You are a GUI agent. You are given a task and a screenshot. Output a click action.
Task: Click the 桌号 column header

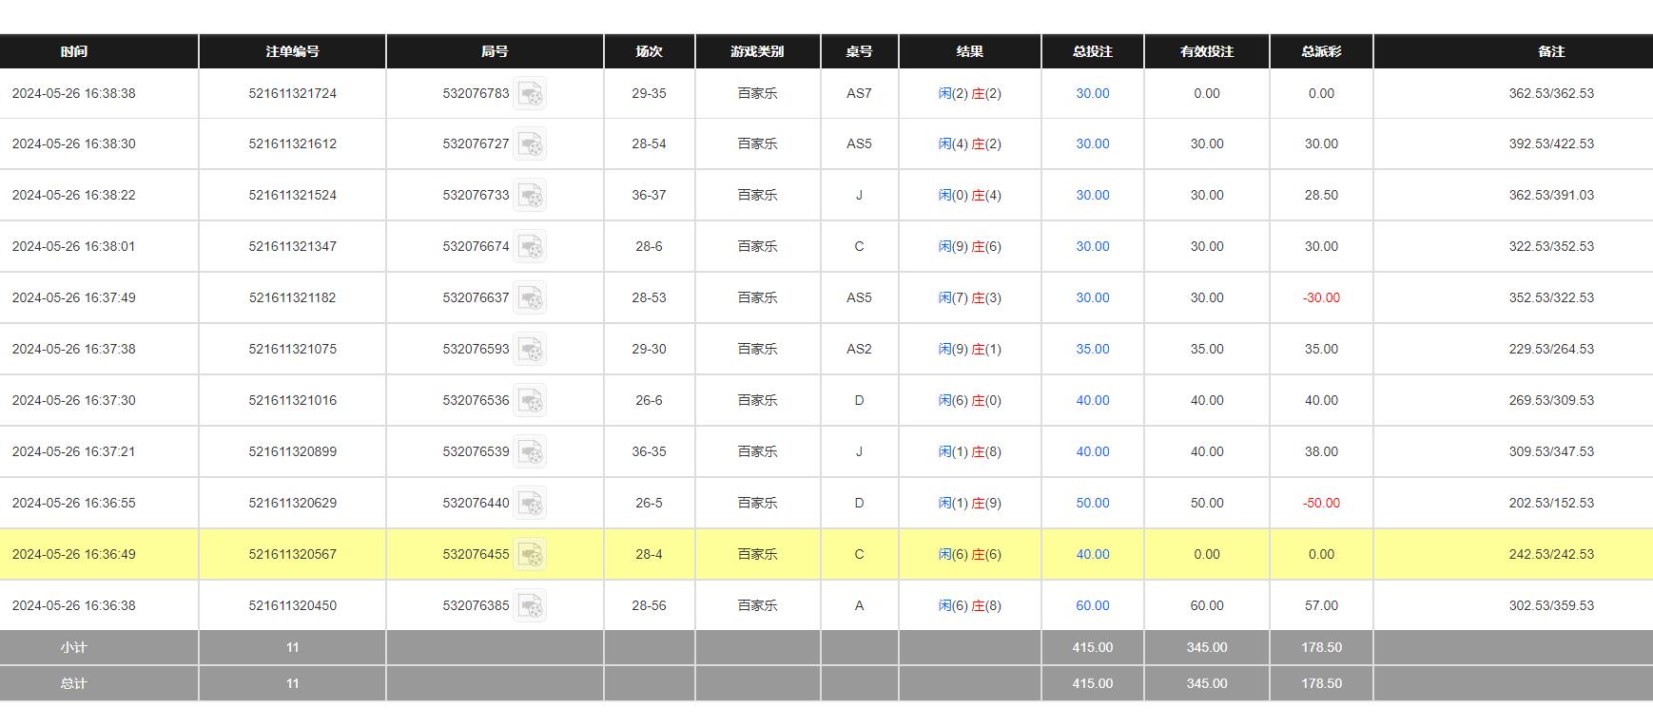859,51
